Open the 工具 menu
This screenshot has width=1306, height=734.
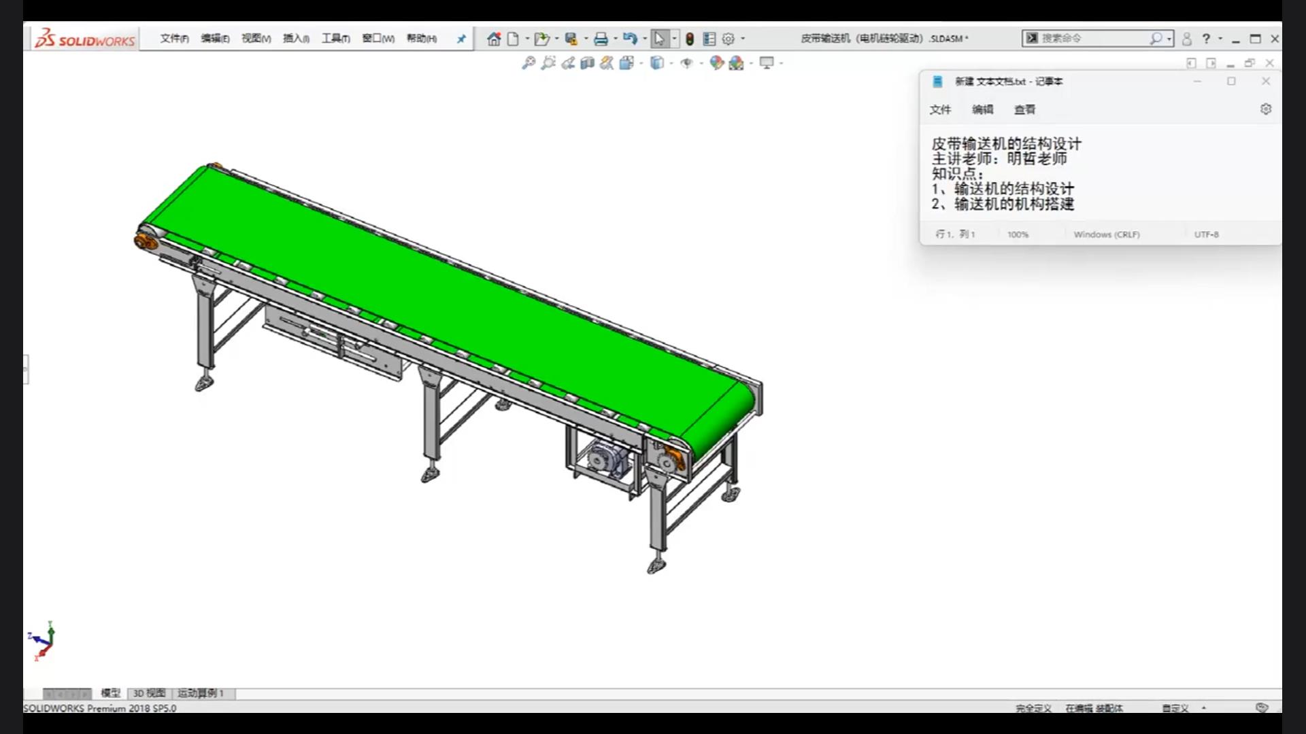tap(336, 39)
